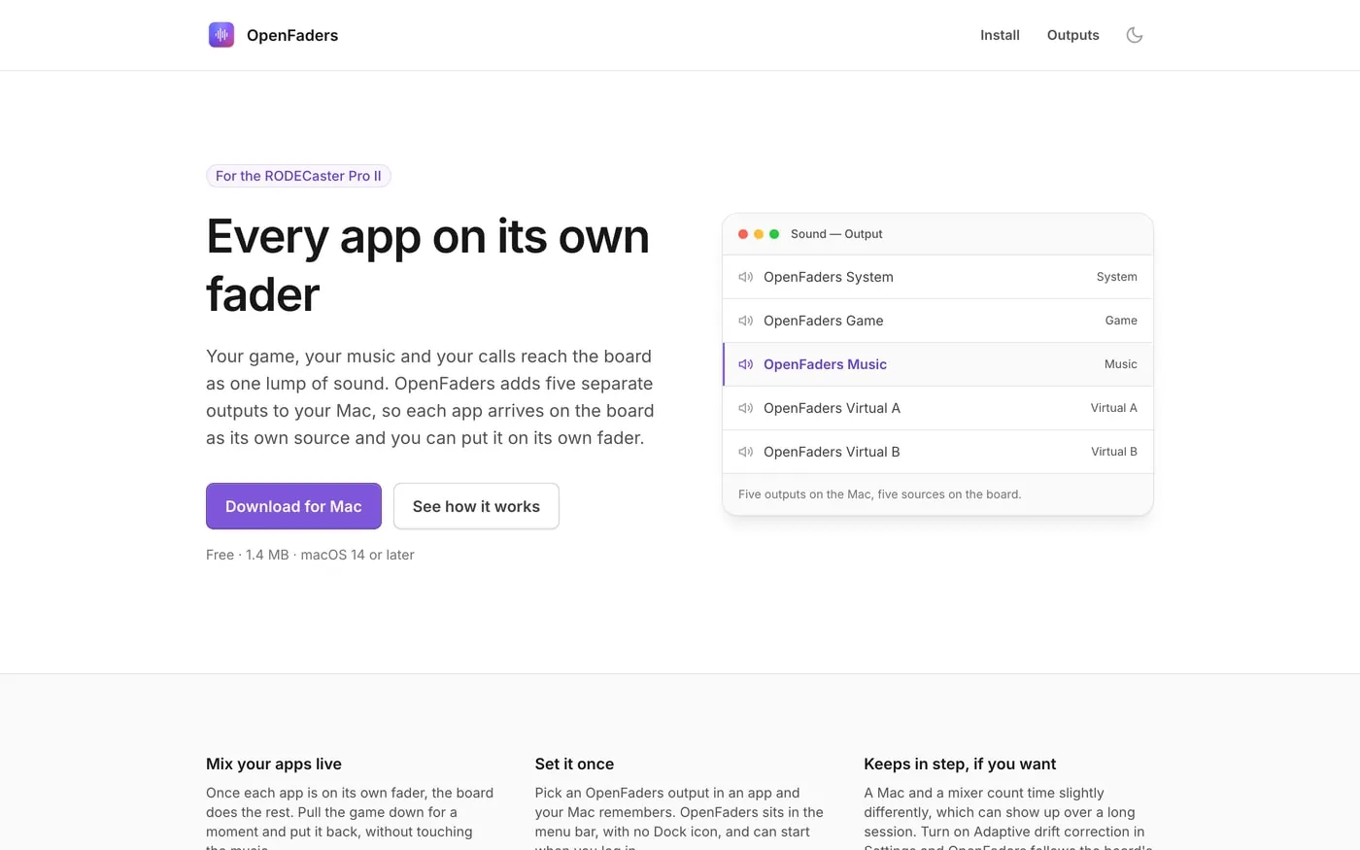Click the Five outputs on the Mac caption
The image size is (1360, 850).
(x=880, y=494)
